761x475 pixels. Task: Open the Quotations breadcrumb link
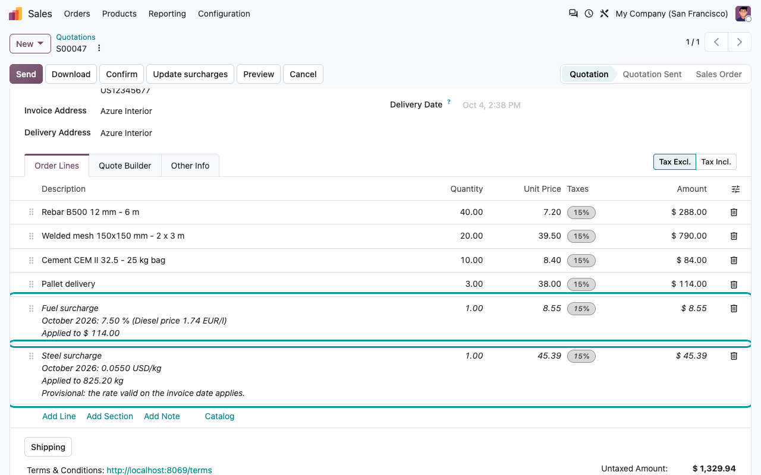[x=76, y=37]
